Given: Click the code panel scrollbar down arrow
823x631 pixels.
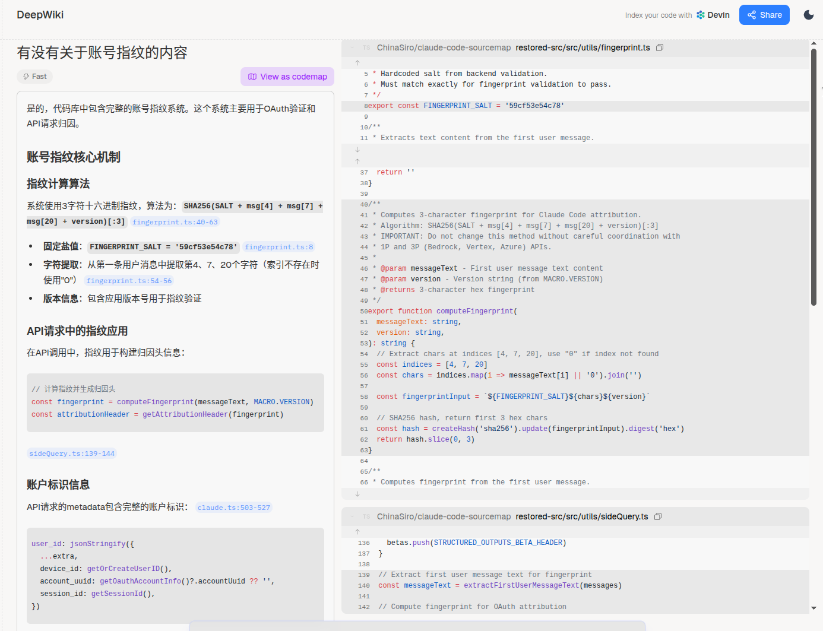Looking at the screenshot, I should coord(813,608).
